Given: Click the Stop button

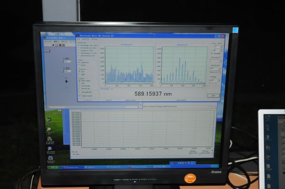Looking at the screenshot, I should click(213, 95).
